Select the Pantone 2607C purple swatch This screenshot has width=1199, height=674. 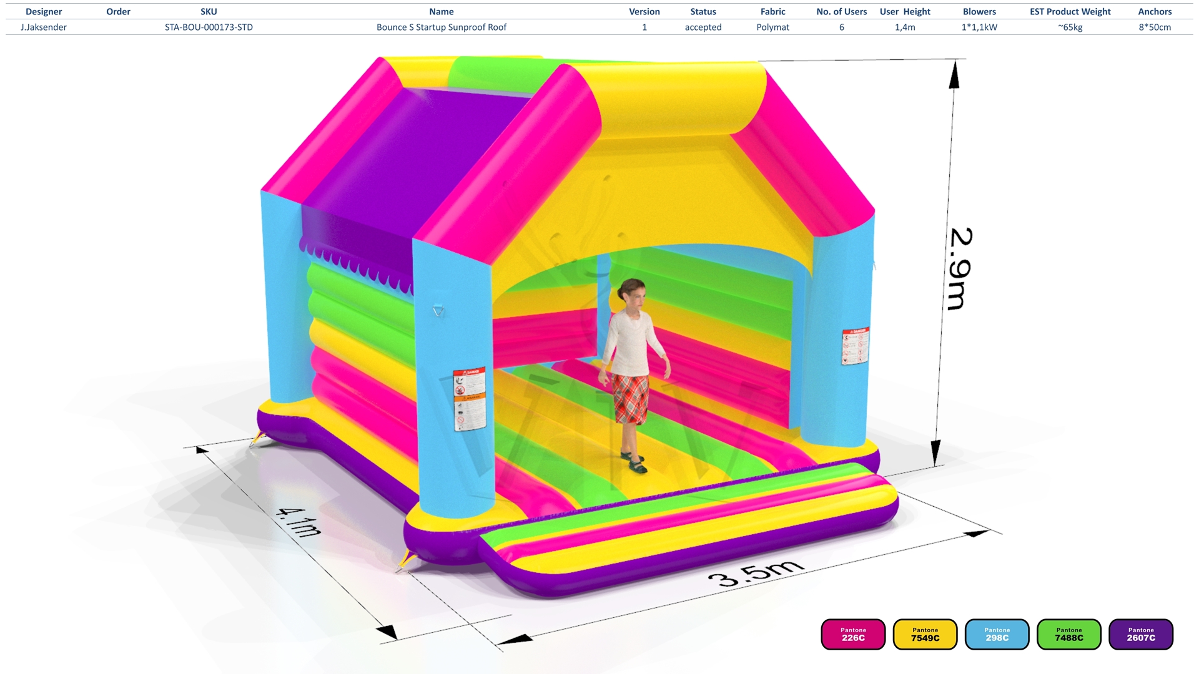(1141, 634)
